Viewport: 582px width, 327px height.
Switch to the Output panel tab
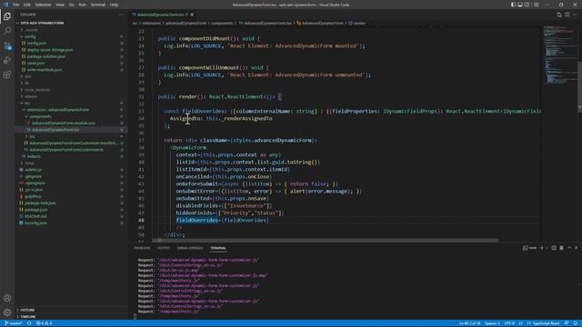pyautogui.click(x=164, y=248)
